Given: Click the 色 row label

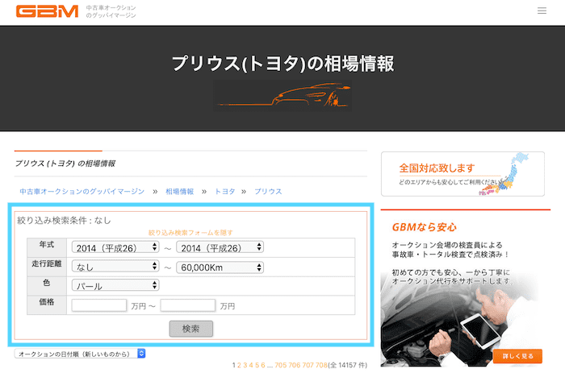Looking at the screenshot, I should click(x=47, y=283).
